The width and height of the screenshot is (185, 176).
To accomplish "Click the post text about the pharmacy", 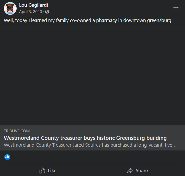I will point(88,20).
